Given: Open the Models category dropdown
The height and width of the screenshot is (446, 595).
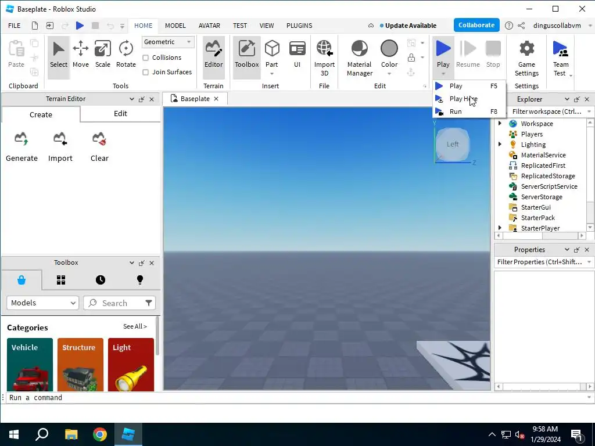Looking at the screenshot, I should click(x=42, y=303).
